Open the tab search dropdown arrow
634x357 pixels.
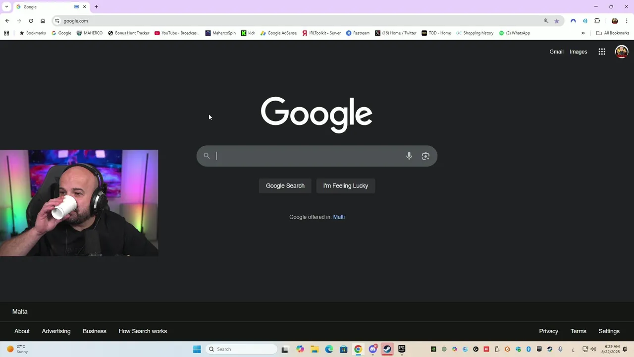[6, 6]
